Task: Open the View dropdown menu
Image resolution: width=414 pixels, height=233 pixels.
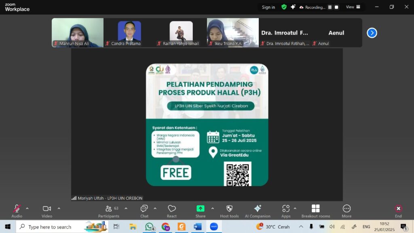Action: [352, 7]
